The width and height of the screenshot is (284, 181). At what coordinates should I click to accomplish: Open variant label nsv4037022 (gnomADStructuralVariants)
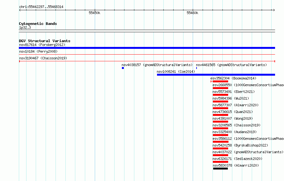[x=248, y=152]
